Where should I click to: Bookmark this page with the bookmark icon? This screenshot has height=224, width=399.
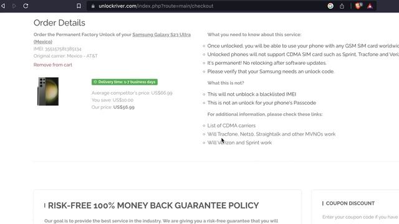pos(79,6)
